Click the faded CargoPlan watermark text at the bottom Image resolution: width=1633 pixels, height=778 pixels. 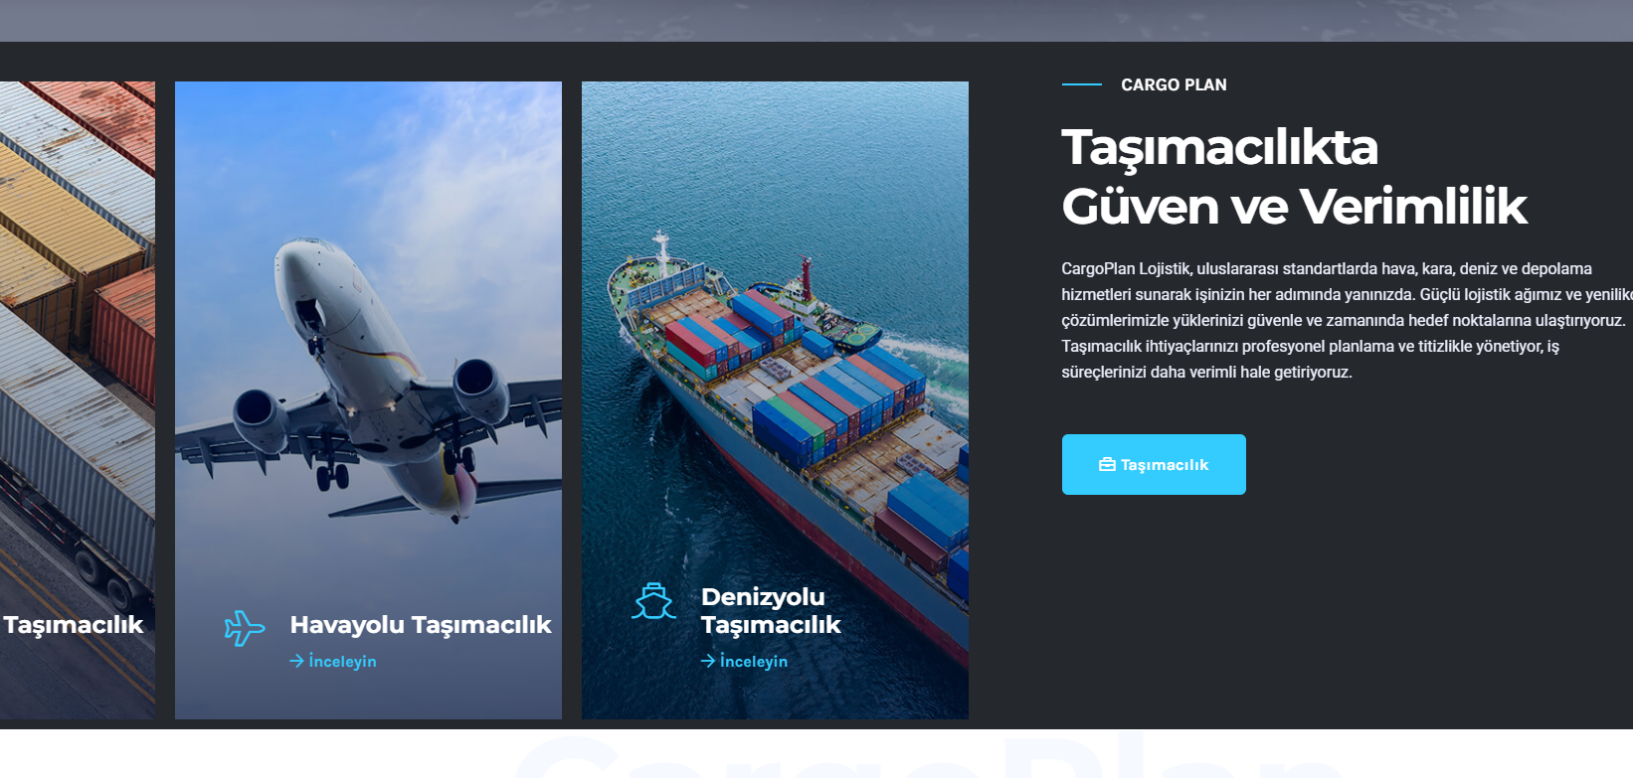pos(925,760)
